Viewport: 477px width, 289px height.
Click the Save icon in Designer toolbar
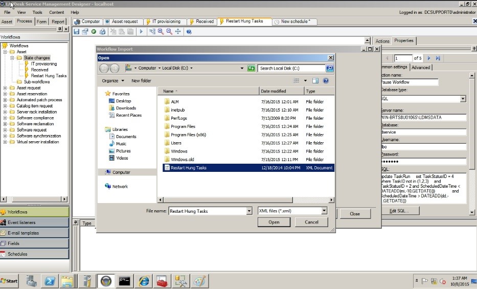(x=77, y=32)
